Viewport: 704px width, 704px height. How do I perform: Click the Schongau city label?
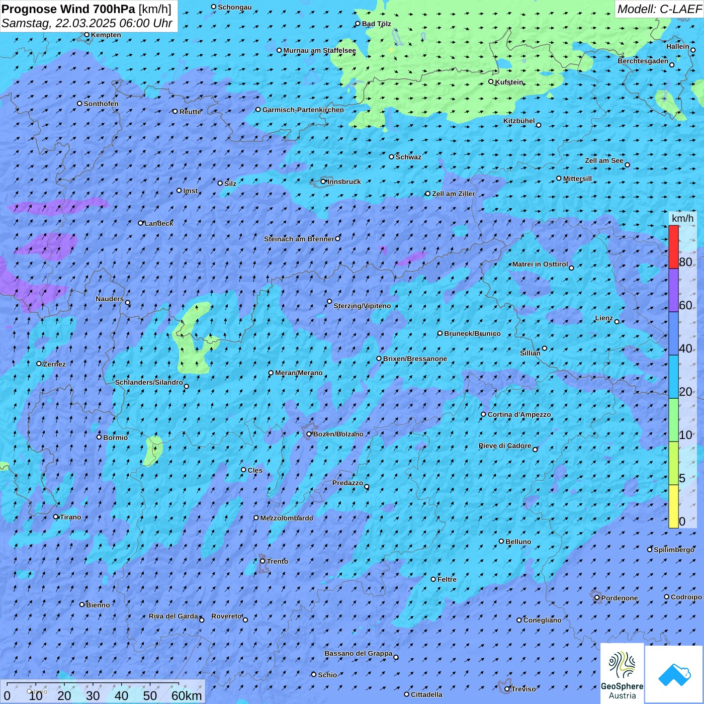(x=235, y=7)
